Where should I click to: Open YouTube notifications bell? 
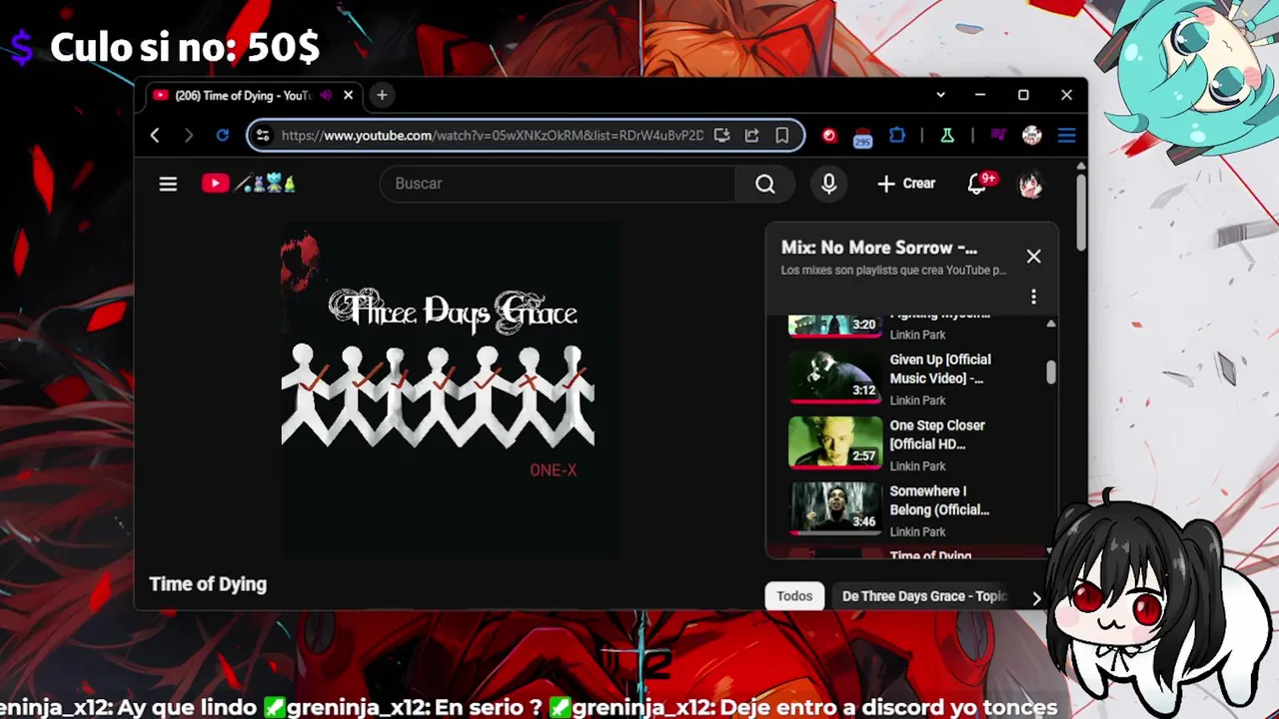[977, 184]
